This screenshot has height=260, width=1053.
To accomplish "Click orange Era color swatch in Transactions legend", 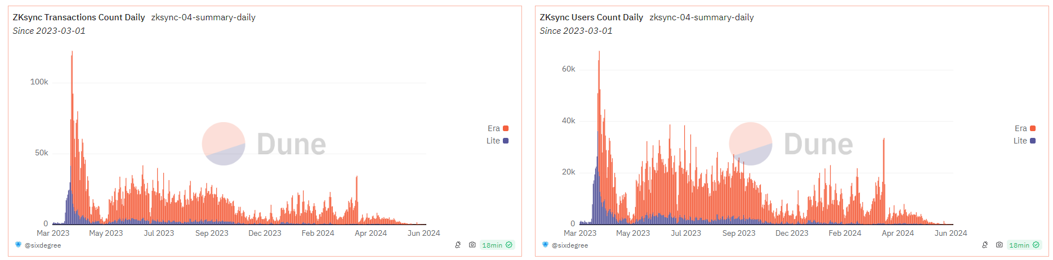I will 506,128.
